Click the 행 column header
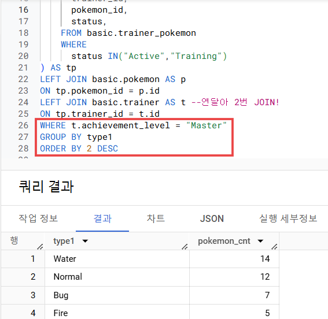The height and width of the screenshot is (319, 328). pyautogui.click(x=14, y=240)
